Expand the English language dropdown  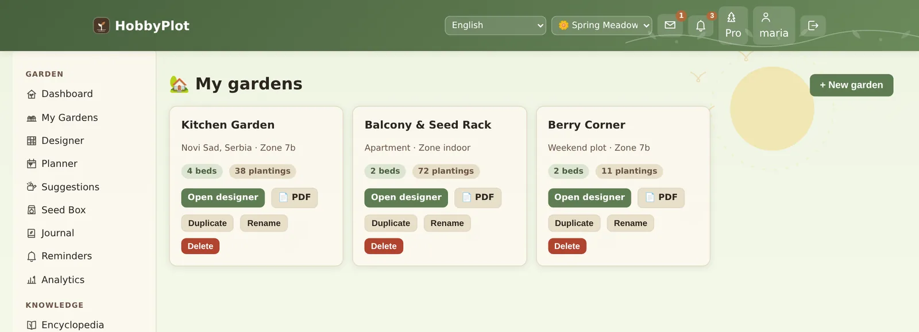click(495, 25)
